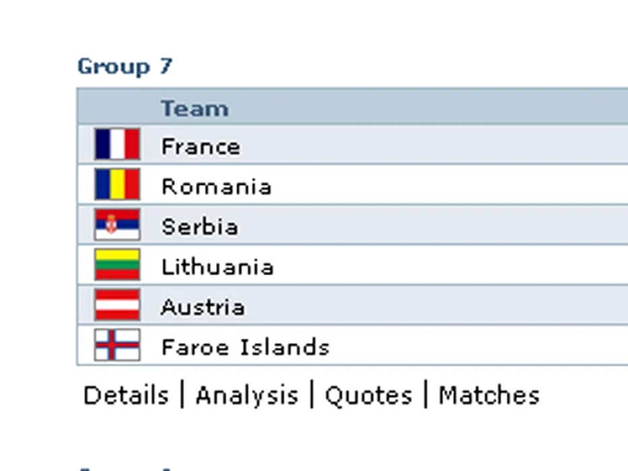The image size is (628, 471).
Task: Click the Lithuania flag icon
Action: click(117, 264)
